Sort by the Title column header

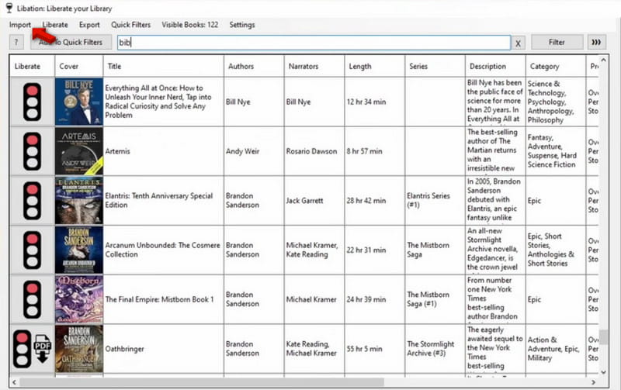pyautogui.click(x=163, y=66)
